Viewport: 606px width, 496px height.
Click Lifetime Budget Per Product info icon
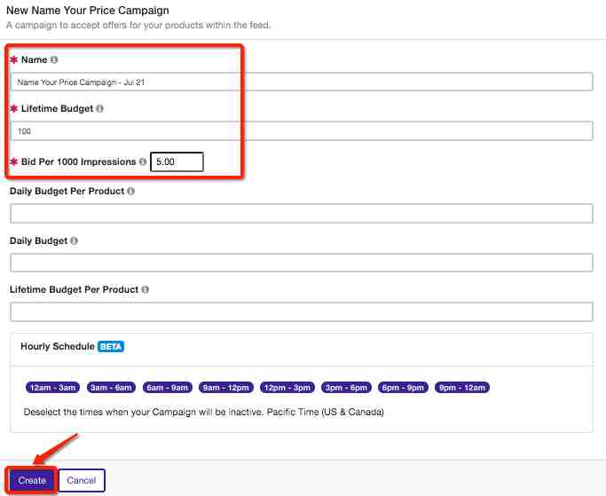pyautogui.click(x=145, y=289)
